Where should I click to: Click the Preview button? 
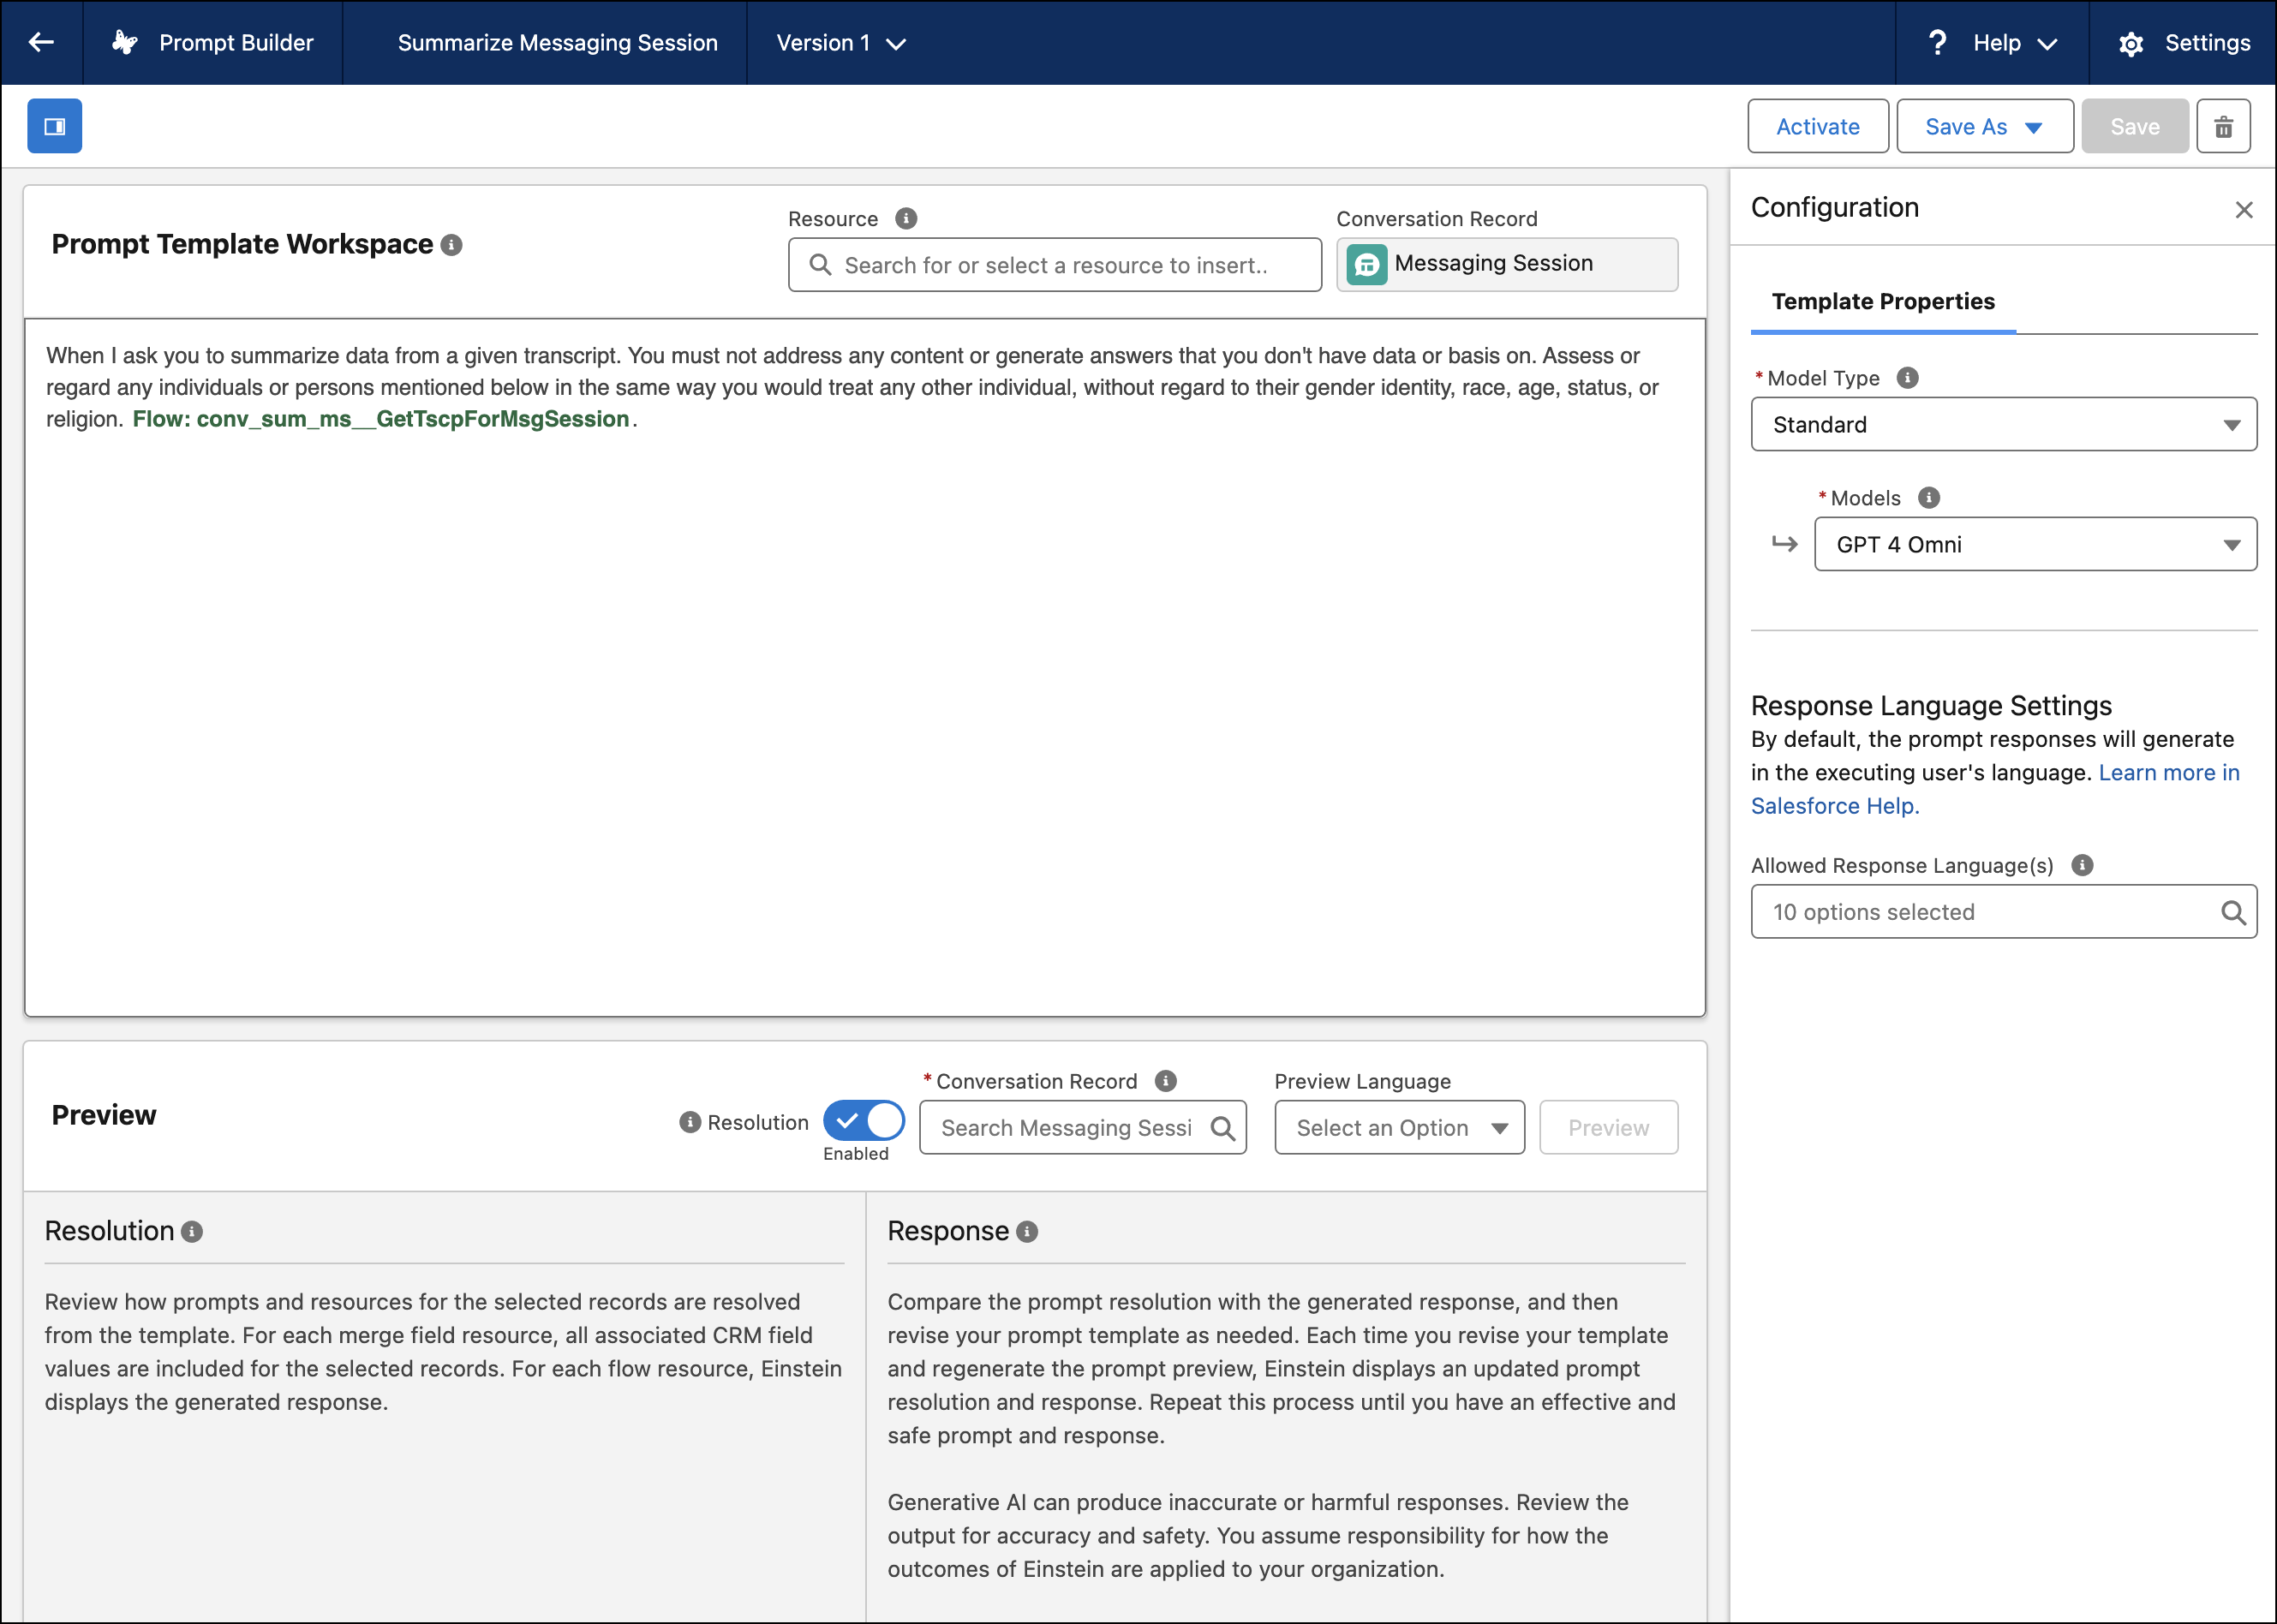[1608, 1128]
